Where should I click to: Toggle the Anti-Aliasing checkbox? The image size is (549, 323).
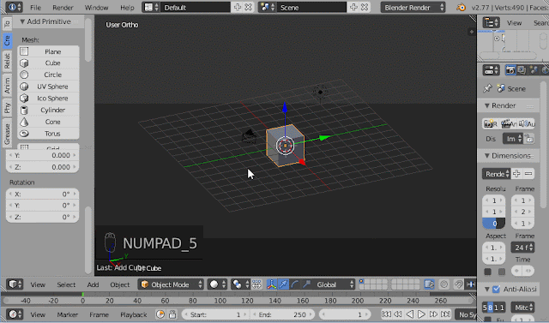(x=496, y=289)
